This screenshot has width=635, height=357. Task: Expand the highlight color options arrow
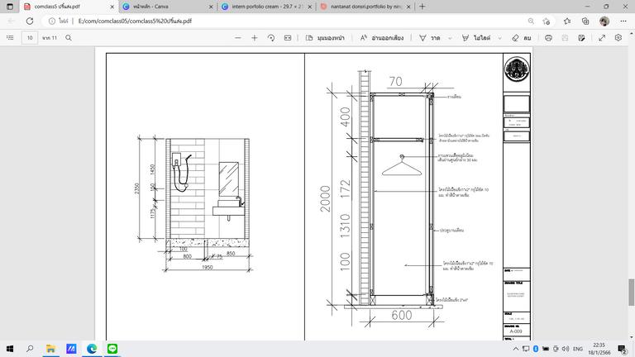pyautogui.click(x=499, y=38)
